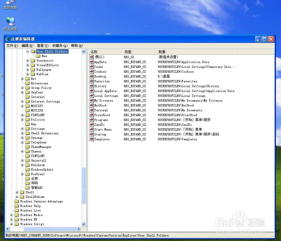Expand the Windows NT key
281x241 pixels.
click(11, 219)
